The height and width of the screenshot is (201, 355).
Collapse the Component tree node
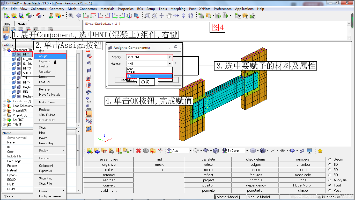click(4, 50)
